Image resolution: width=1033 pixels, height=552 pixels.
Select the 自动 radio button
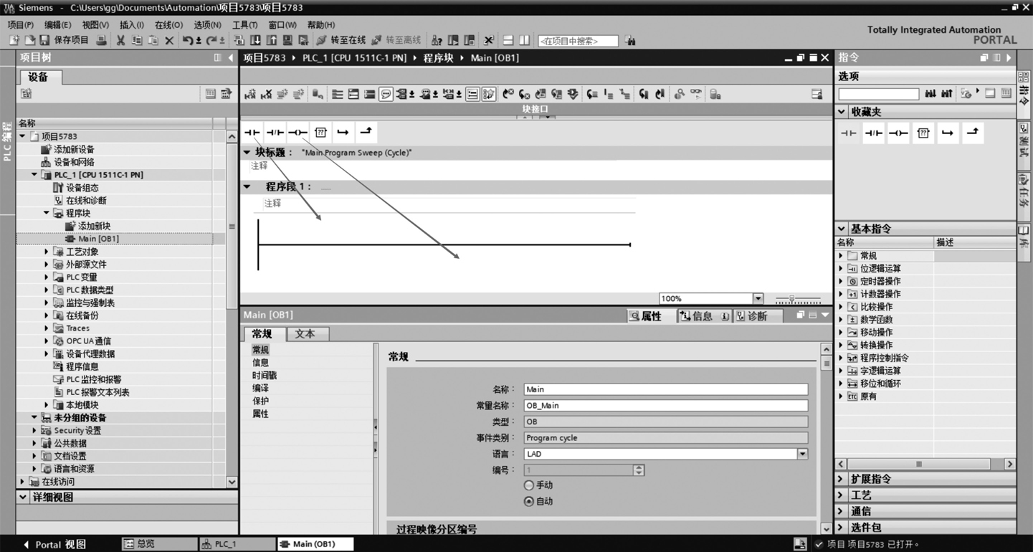[x=529, y=501]
